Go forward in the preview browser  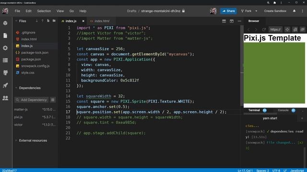point(256,30)
